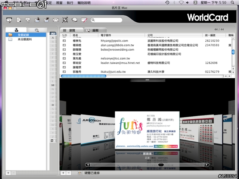Click the card icon in 蔡祐安 row
The width and height of the screenshot is (239, 179).
click(64, 63)
